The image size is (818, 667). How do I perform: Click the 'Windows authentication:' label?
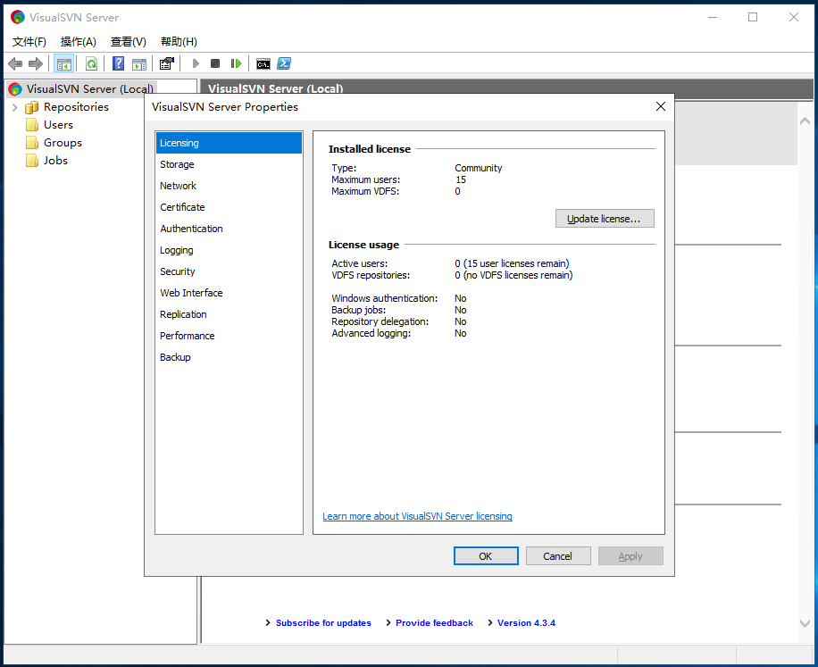click(385, 298)
